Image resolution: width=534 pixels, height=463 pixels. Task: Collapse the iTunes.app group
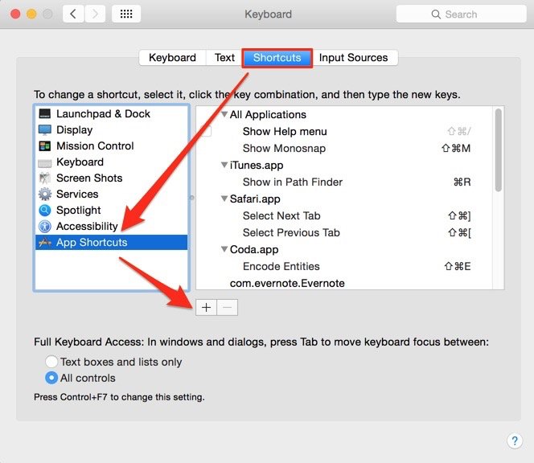click(224, 165)
